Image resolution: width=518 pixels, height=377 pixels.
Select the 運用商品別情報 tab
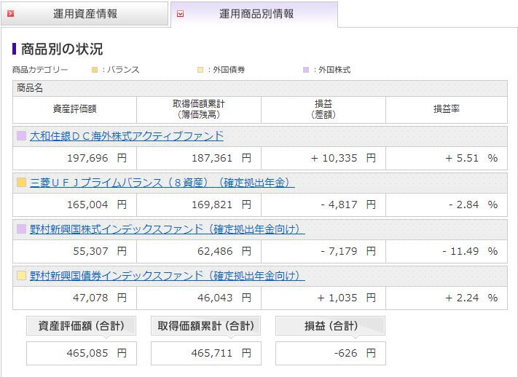tap(254, 14)
